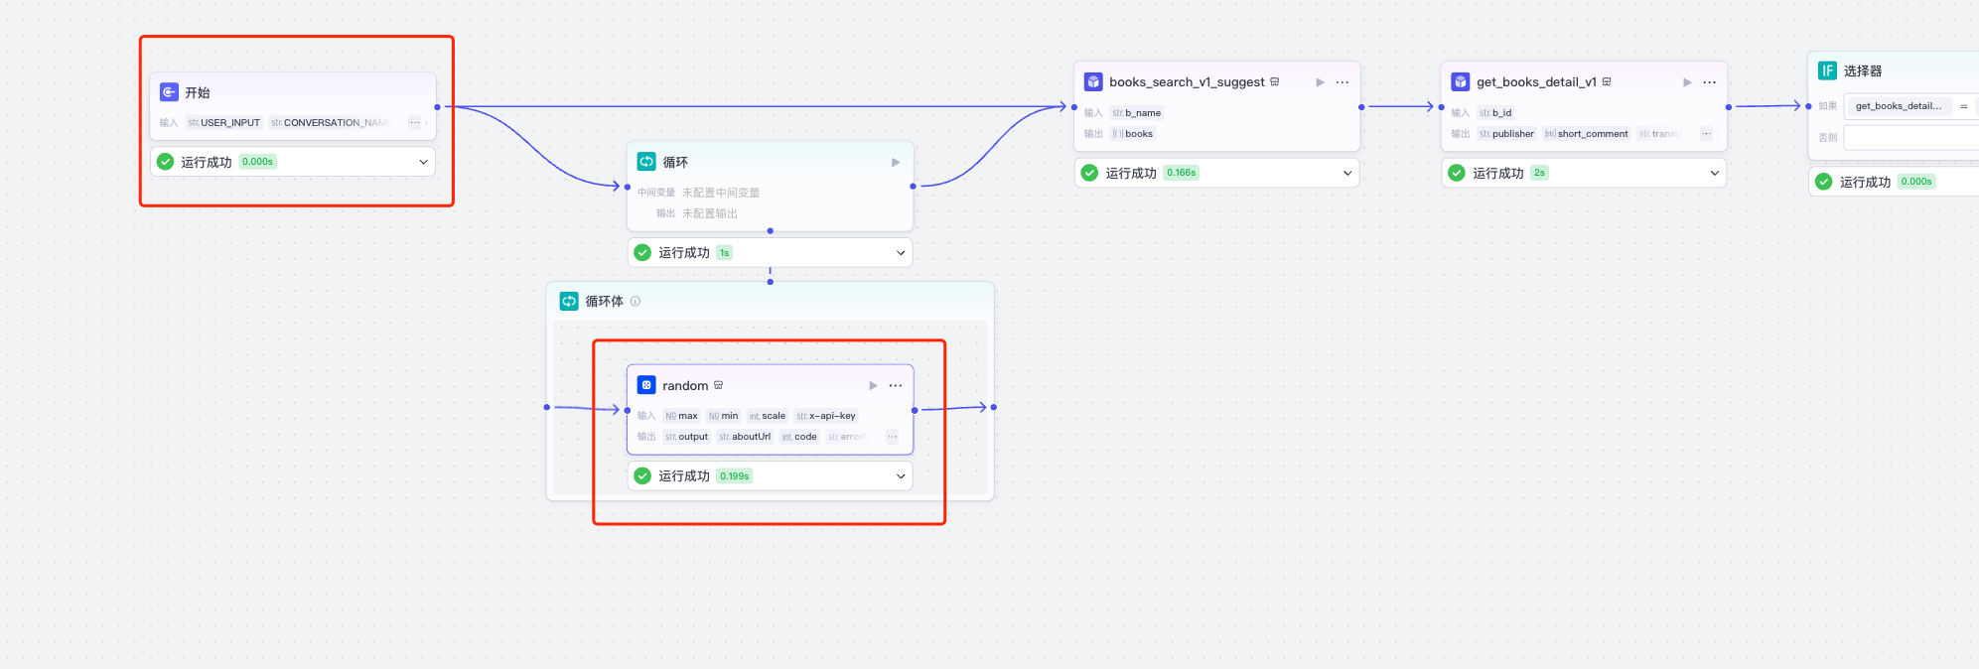1979x669 pixels.
Task: Click the selector's get_books_detail condition field
Action: coord(1898,106)
